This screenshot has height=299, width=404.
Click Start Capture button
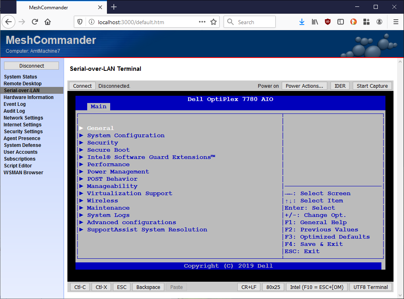point(372,86)
